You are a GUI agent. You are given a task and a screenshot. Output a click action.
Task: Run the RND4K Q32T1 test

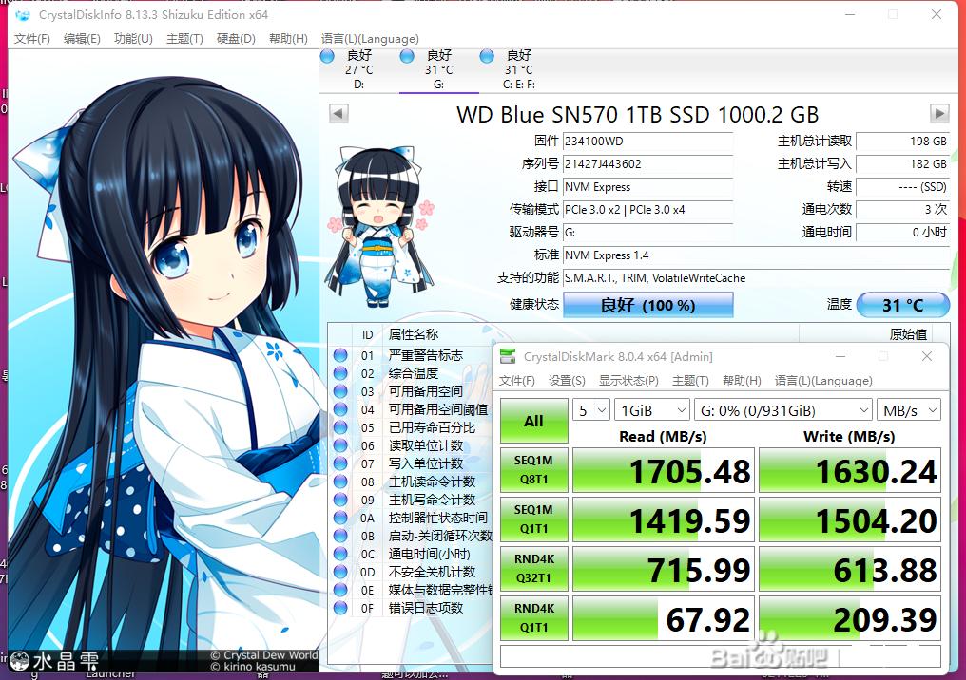click(533, 569)
